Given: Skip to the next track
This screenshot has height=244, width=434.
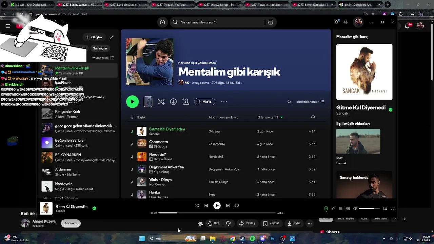Looking at the screenshot, I should pos(228,205).
